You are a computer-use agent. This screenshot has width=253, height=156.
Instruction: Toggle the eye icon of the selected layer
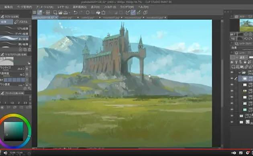(232, 78)
